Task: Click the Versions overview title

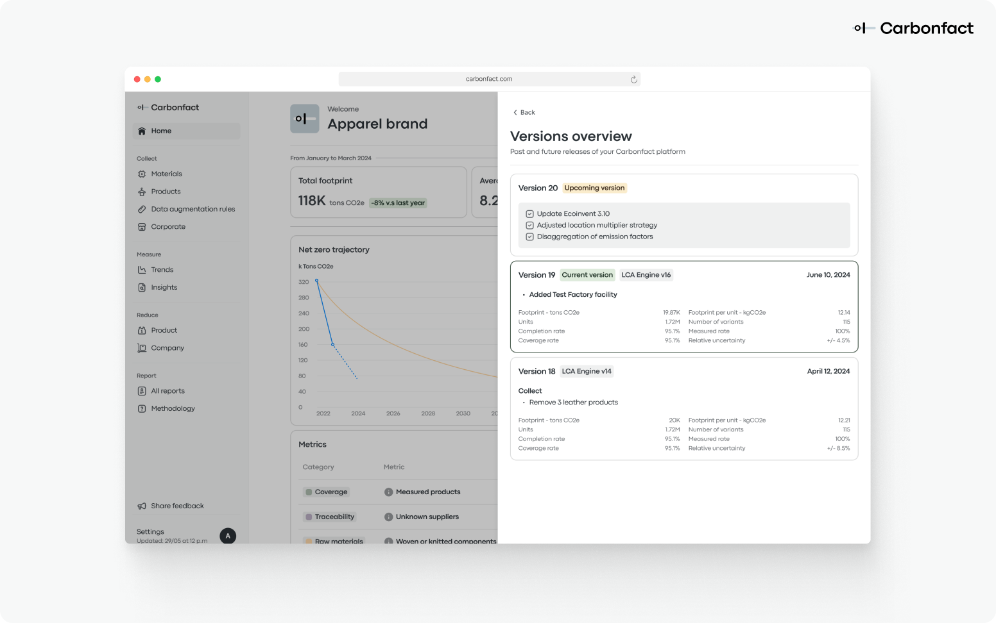Action: point(571,137)
